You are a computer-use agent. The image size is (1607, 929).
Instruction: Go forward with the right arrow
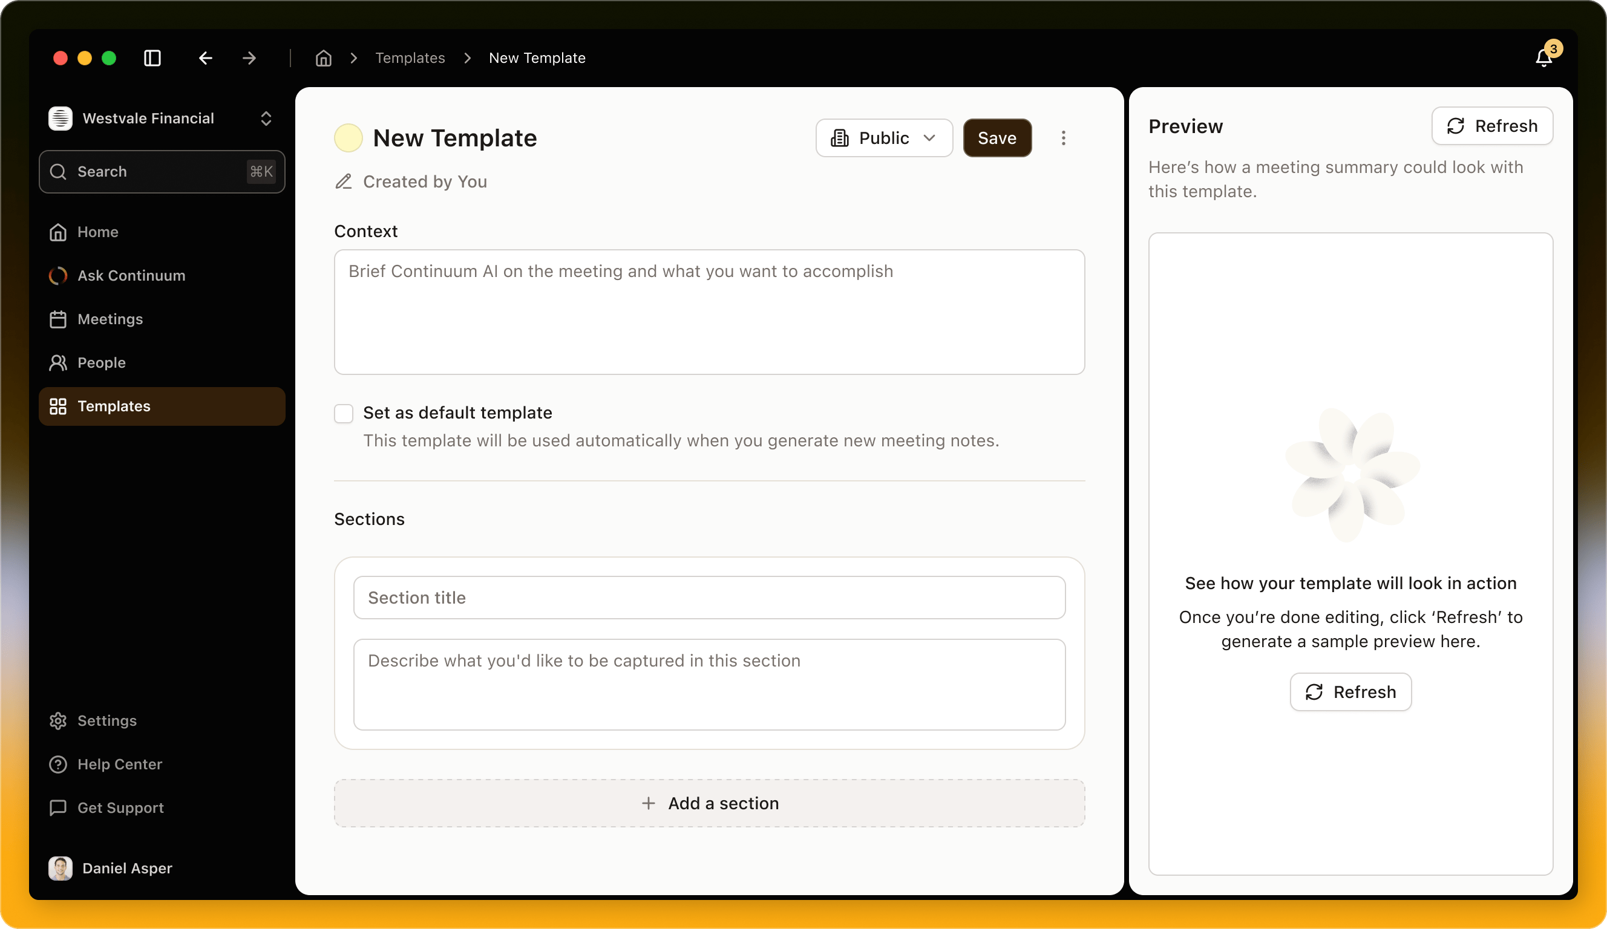coord(249,58)
